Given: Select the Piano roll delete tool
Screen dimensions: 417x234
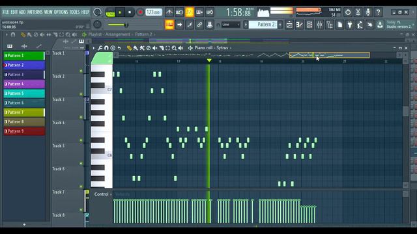Looking at the screenshot, I should [x=149, y=48].
